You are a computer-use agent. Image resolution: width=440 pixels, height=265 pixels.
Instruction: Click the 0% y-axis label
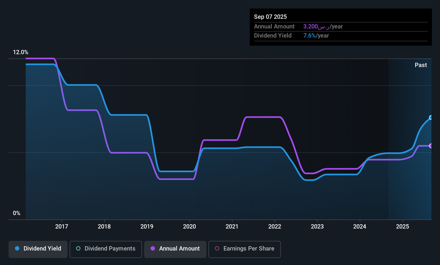pyautogui.click(x=17, y=213)
